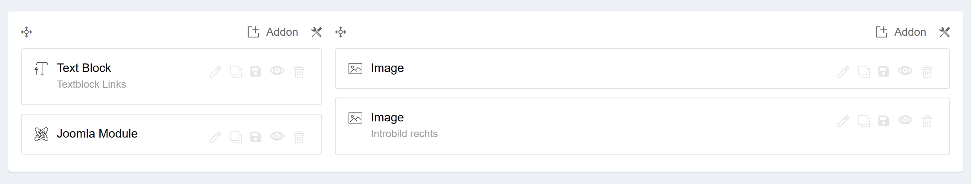Viewport: 971px width, 184px height.
Task: Add an Addon to the right column
Action: [901, 32]
